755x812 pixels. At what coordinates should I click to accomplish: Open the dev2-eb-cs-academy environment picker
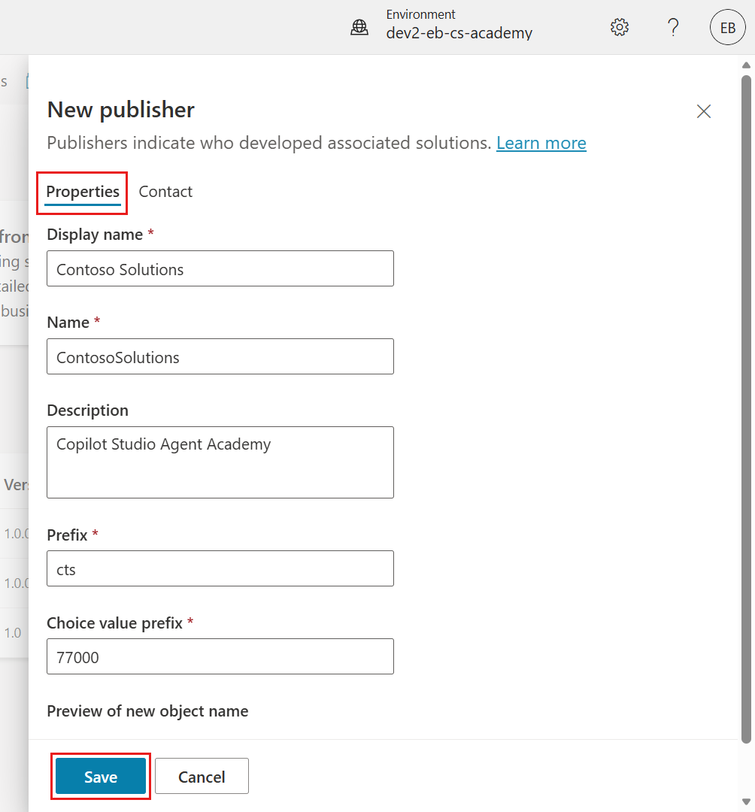point(459,33)
